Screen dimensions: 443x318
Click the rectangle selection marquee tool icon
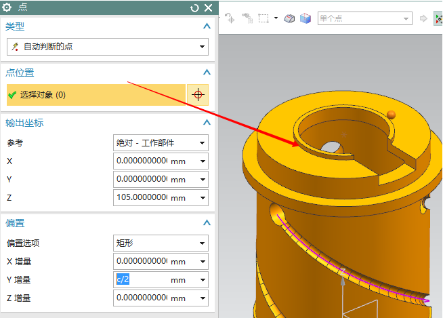click(x=264, y=18)
